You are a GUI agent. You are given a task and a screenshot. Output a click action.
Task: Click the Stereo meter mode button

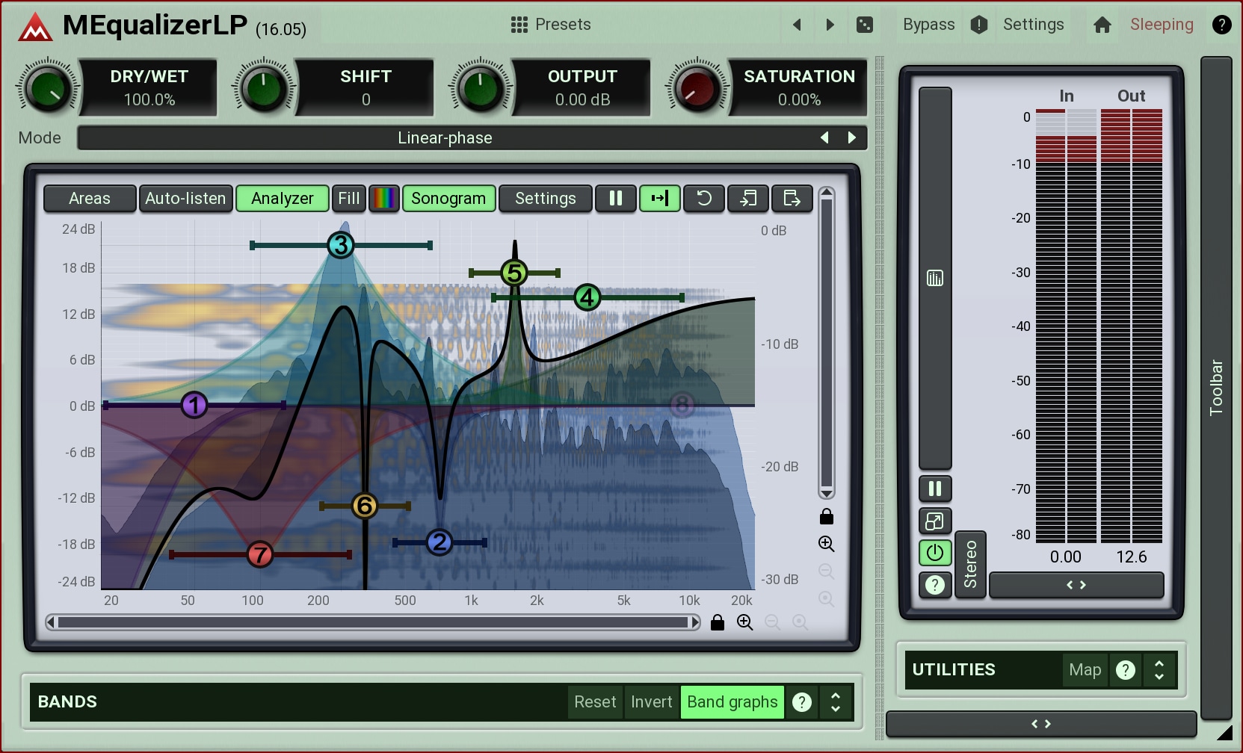(x=970, y=564)
